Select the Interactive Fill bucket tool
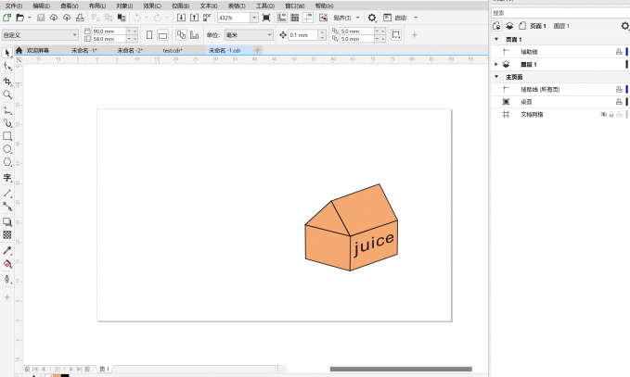 coord(7,264)
